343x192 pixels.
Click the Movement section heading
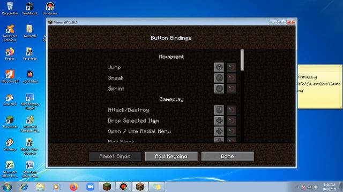[171, 57]
